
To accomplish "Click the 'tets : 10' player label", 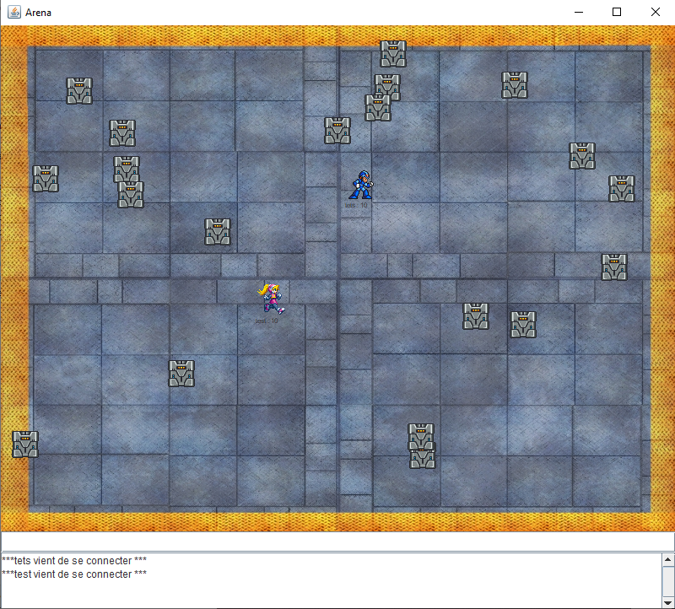I will coord(357,205).
